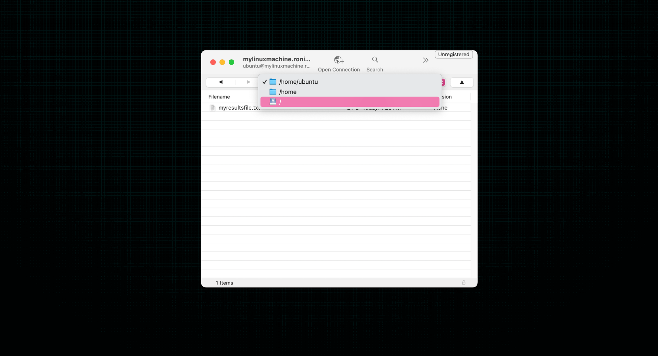This screenshot has height=356, width=658.
Task: Click the Open Connection globe icon
Action: pyautogui.click(x=339, y=60)
